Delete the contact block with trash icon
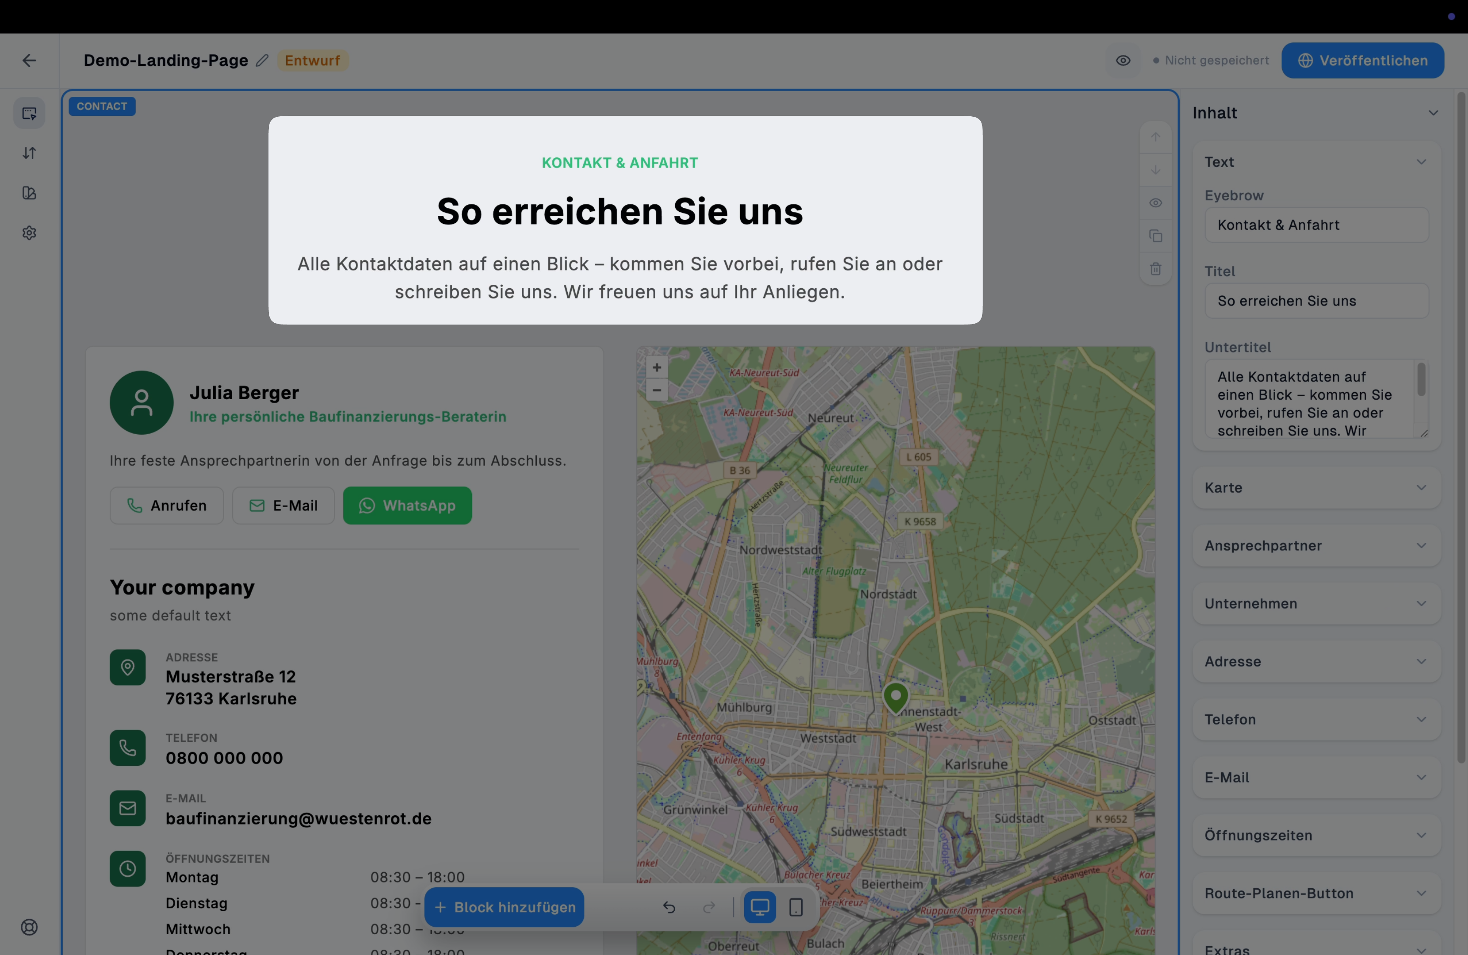The image size is (1468, 955). click(x=1155, y=269)
